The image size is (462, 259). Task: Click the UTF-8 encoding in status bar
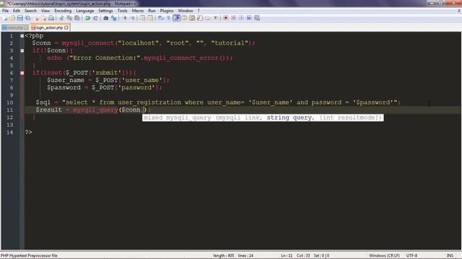click(411, 256)
